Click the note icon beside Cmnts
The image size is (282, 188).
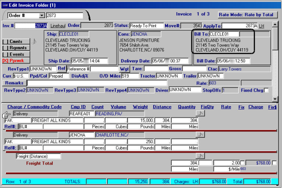coord(34,42)
